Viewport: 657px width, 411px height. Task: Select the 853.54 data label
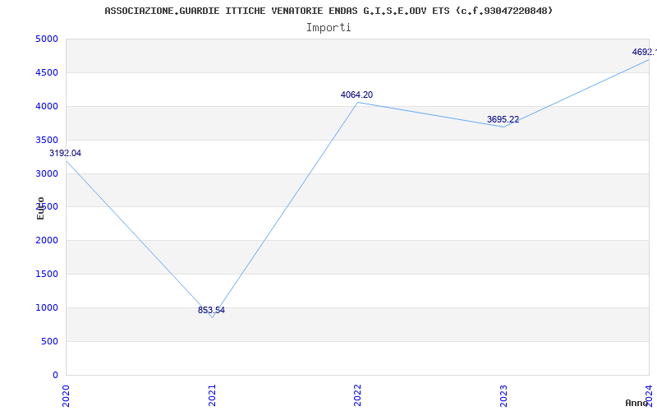(211, 311)
